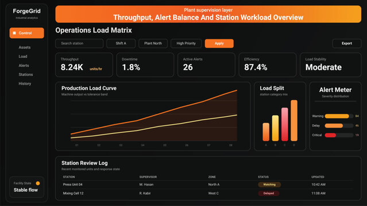This screenshot has width=367, height=206.
Task: Click bar C in Load Split chart
Action: (285, 124)
